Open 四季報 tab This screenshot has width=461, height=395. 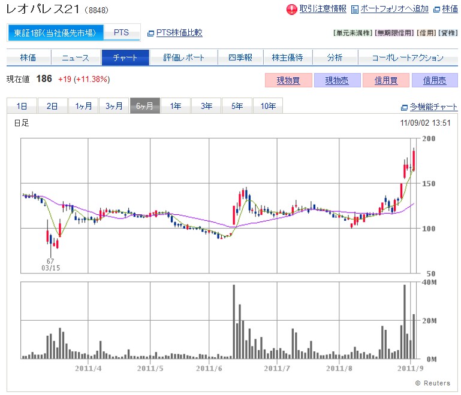240,57
